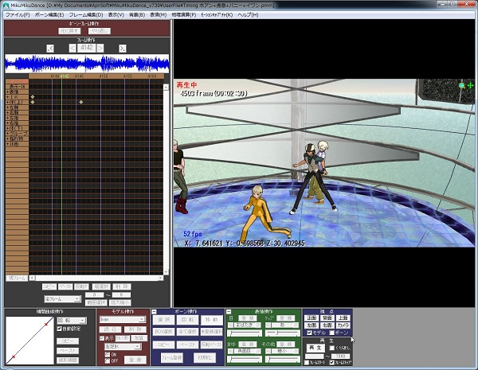Click left arrow of lip morph selector
The width and height of the screenshot is (478, 370).
click(x=268, y=325)
